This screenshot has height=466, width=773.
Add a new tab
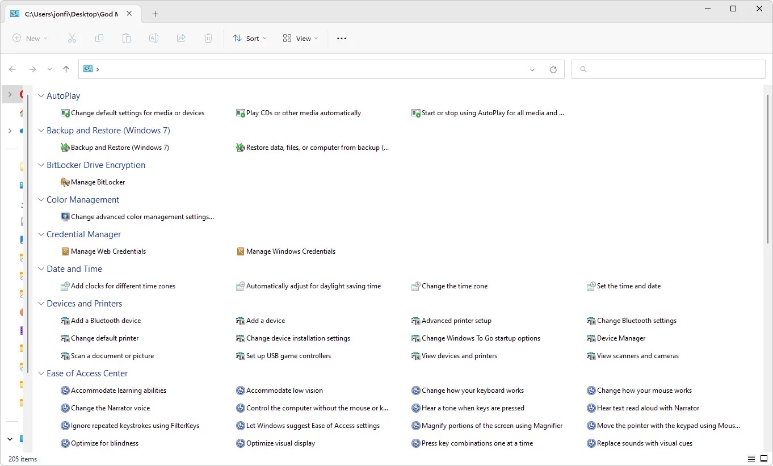tap(155, 14)
